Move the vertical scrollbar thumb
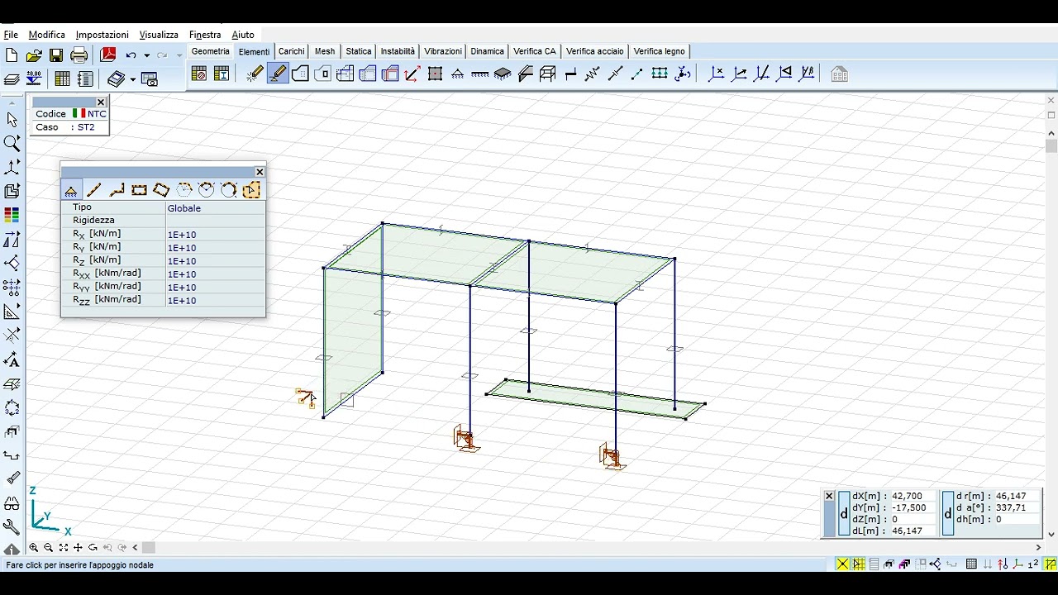 [1051, 146]
